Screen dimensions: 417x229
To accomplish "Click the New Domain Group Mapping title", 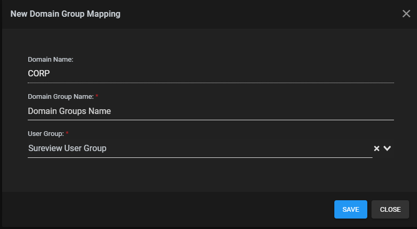I will 65,14.
